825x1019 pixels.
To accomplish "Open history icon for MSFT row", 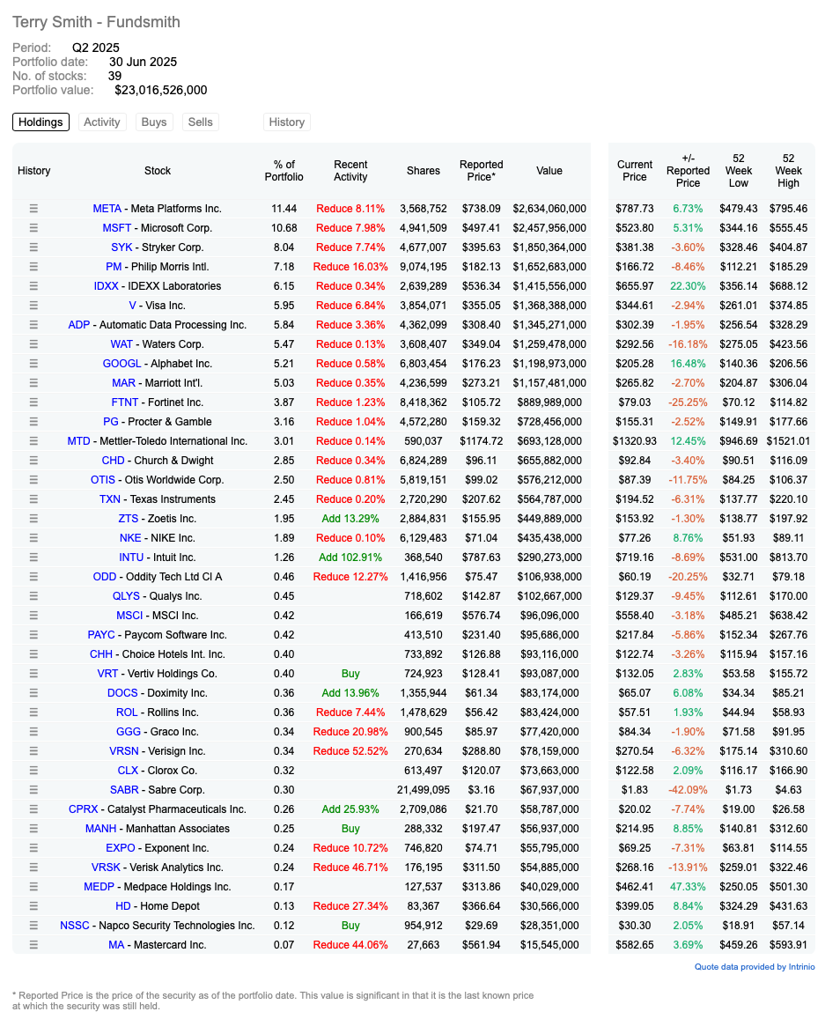I will [x=33, y=228].
